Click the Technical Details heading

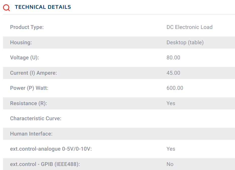43,7
